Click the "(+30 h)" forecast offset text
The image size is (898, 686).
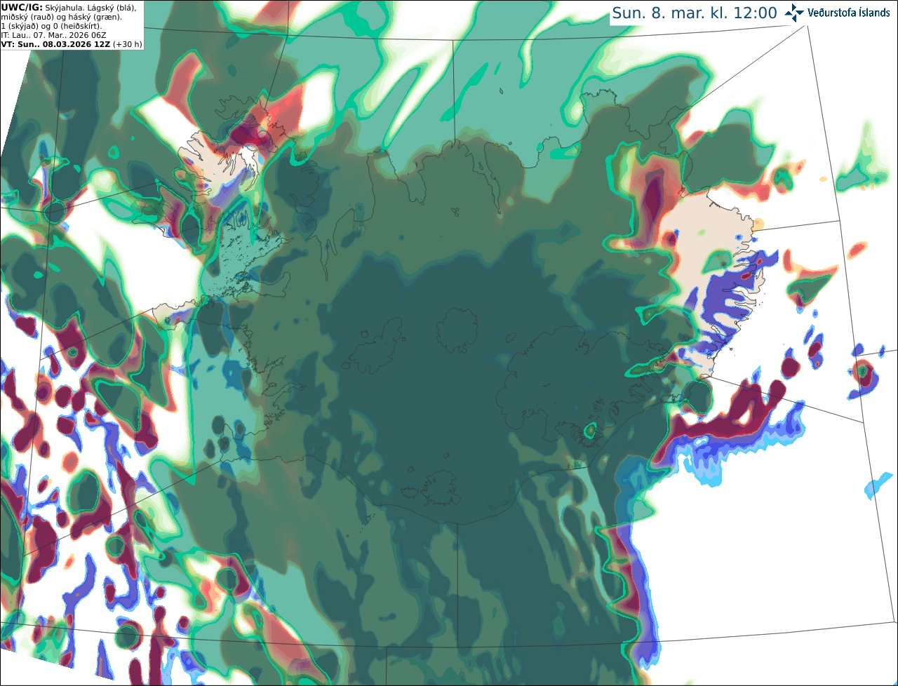(128, 44)
